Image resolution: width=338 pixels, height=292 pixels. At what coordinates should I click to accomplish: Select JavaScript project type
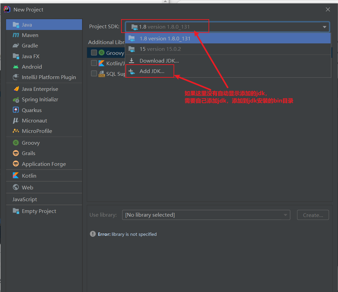(44, 199)
